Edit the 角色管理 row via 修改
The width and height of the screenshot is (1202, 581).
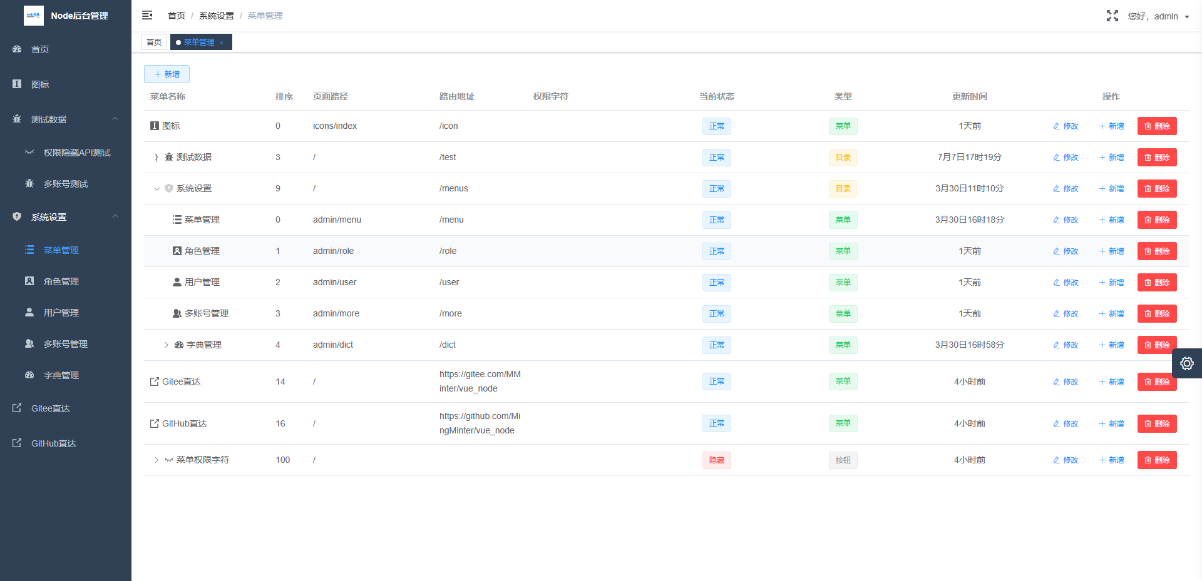point(1066,251)
